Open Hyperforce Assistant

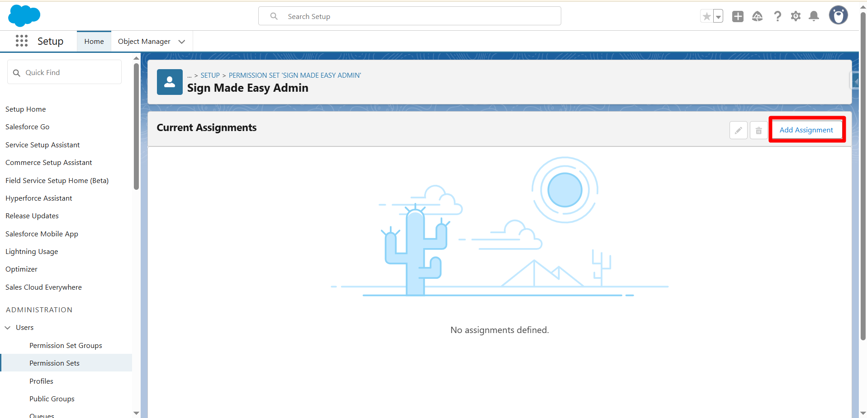39,198
